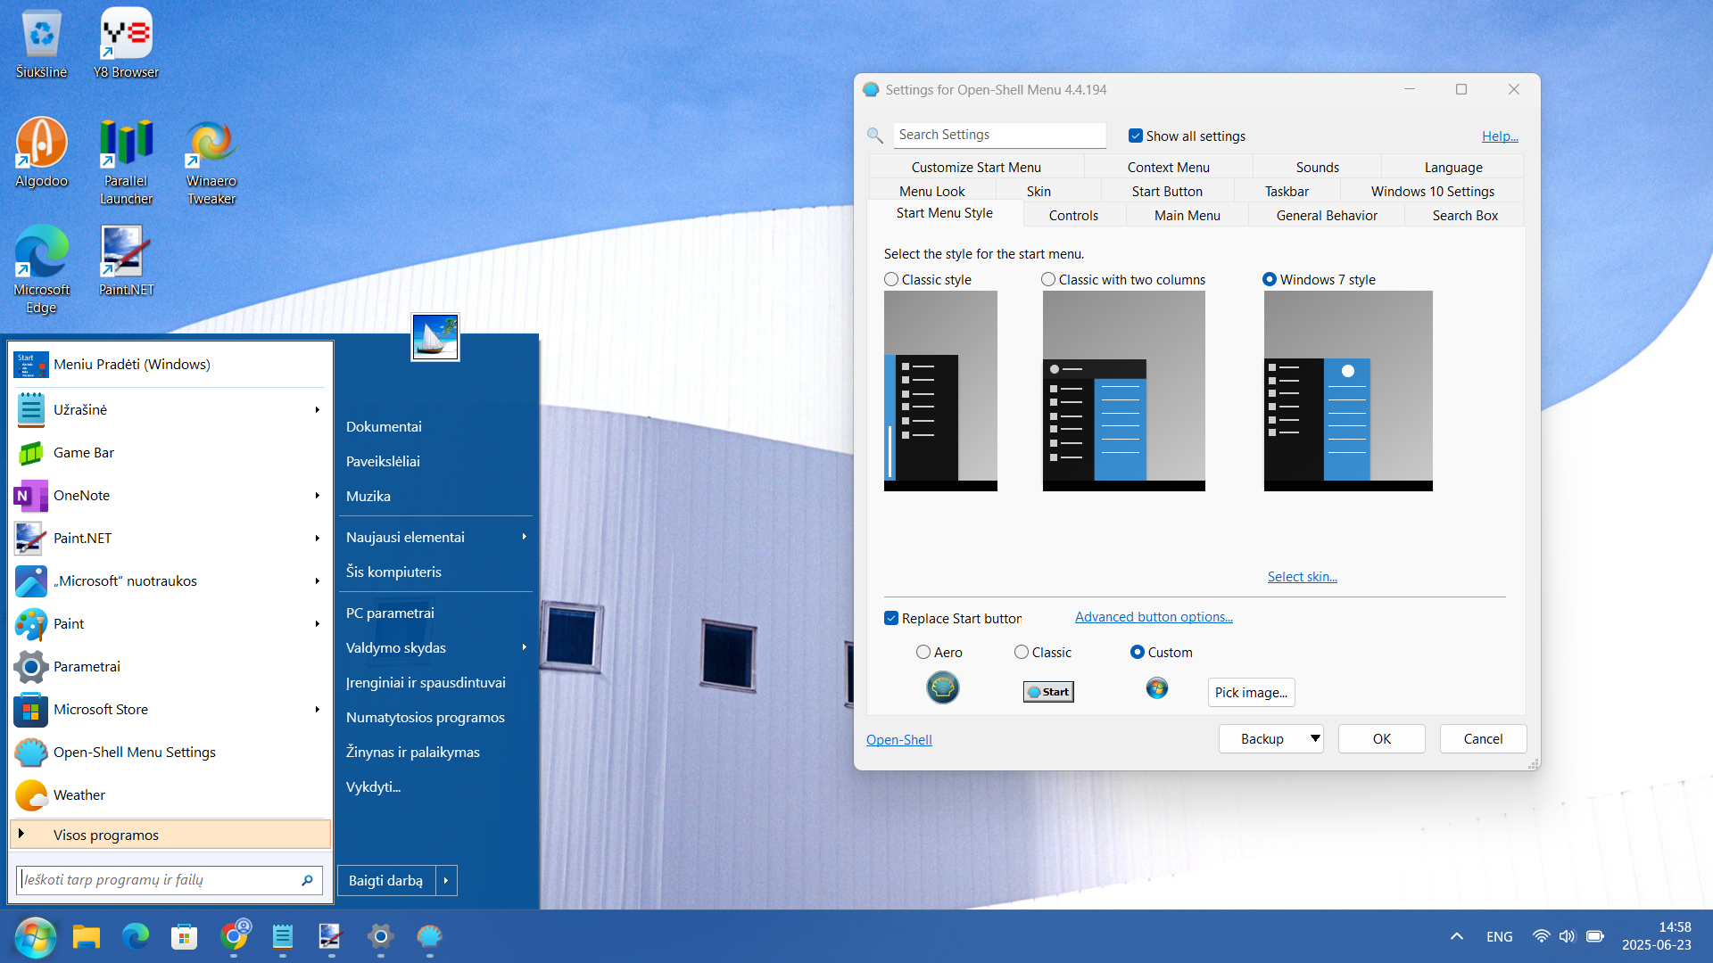Expand shutdown options arrow beside Baigti darbą

click(x=446, y=881)
